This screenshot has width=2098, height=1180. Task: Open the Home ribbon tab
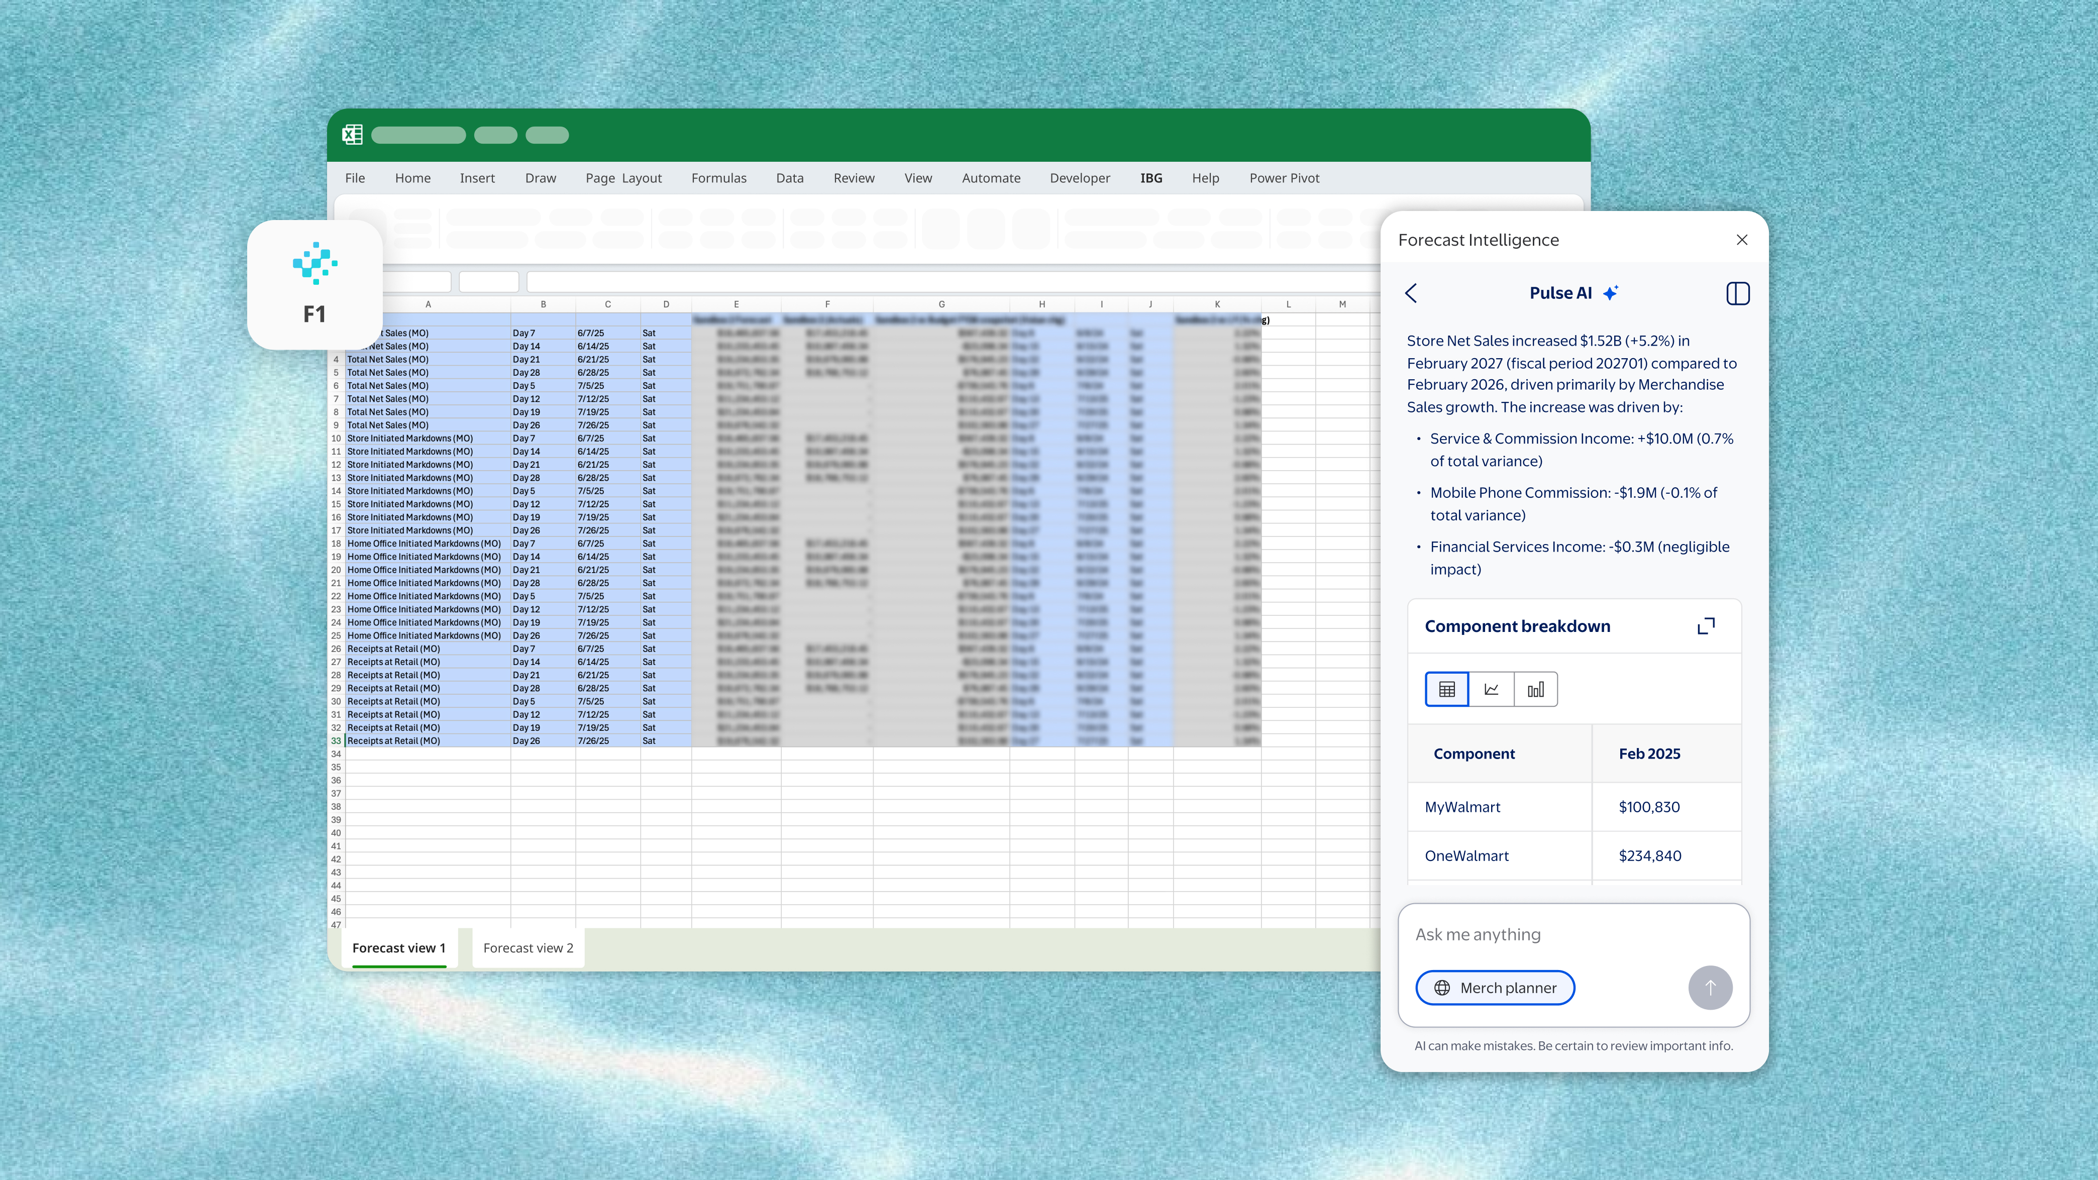pos(413,177)
